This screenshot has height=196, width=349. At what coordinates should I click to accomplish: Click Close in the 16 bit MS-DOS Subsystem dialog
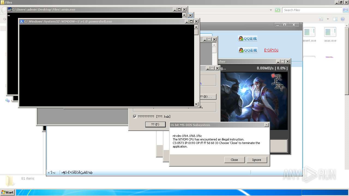tap(234, 160)
